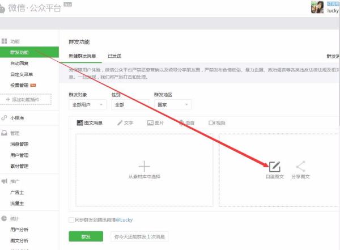Open 消息管理 in the sidebar
The image size is (340, 250).
(19, 145)
